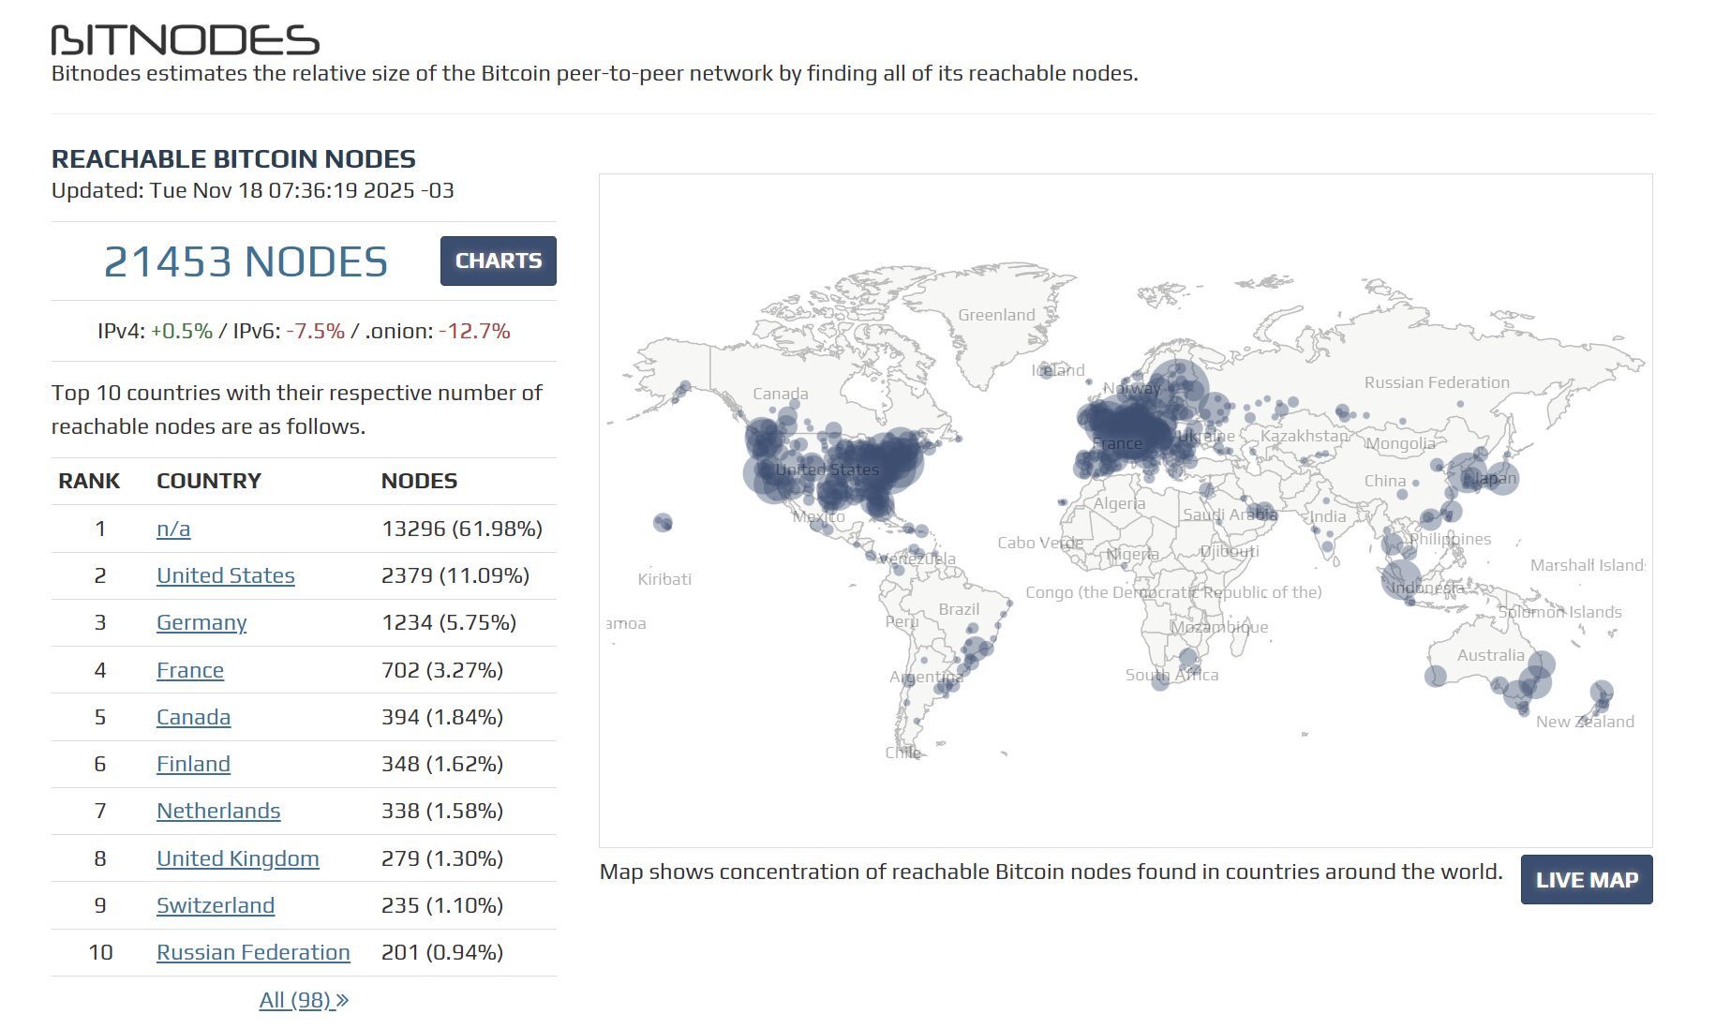Open the Switzerland country link

point(216,905)
